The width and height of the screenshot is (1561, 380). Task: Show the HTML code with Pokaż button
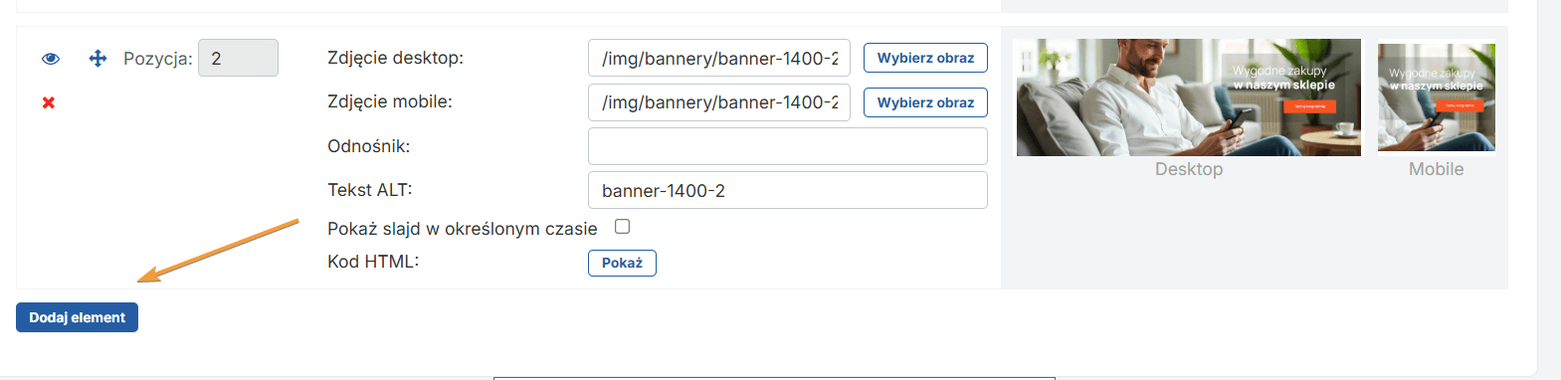(x=622, y=263)
